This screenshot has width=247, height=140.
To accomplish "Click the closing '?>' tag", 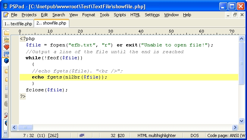I will (x=23, y=96).
